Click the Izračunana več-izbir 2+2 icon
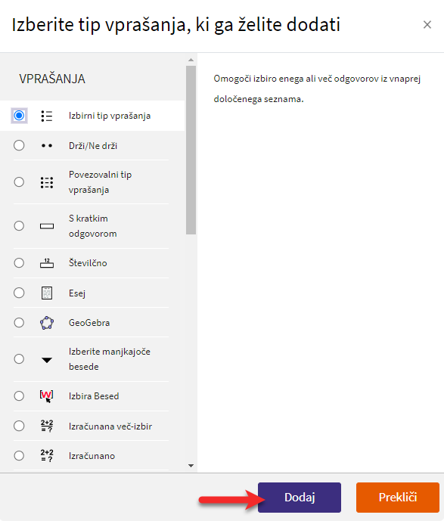Screen dimensions: 444x521 pos(47,426)
